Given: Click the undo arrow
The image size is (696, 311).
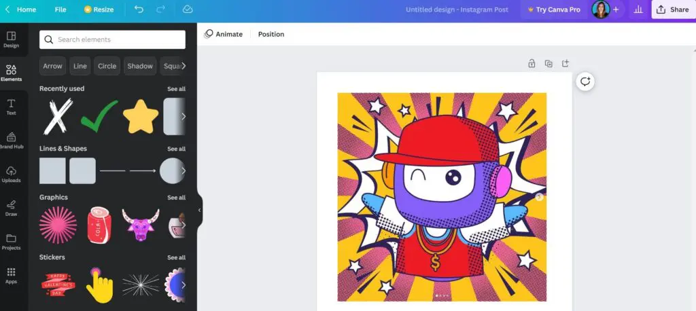Looking at the screenshot, I should pyautogui.click(x=139, y=10).
